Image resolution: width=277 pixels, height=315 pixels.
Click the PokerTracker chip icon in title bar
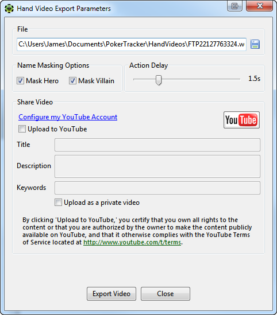9,9
